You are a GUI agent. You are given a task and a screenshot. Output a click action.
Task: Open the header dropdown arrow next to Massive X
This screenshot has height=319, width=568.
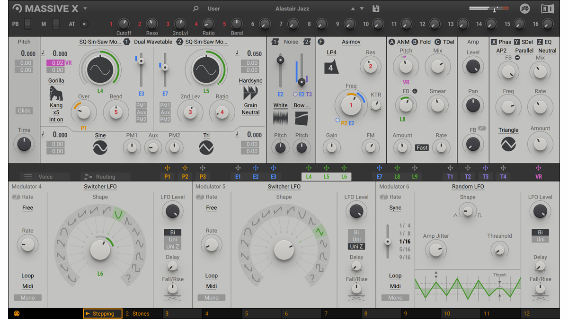[85, 9]
